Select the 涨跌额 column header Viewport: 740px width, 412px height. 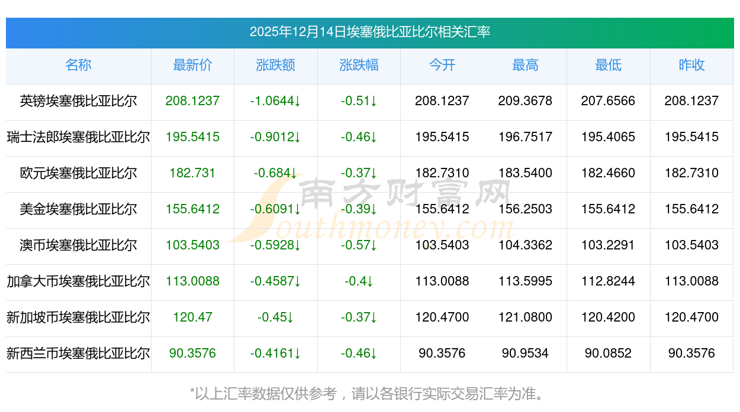point(276,66)
